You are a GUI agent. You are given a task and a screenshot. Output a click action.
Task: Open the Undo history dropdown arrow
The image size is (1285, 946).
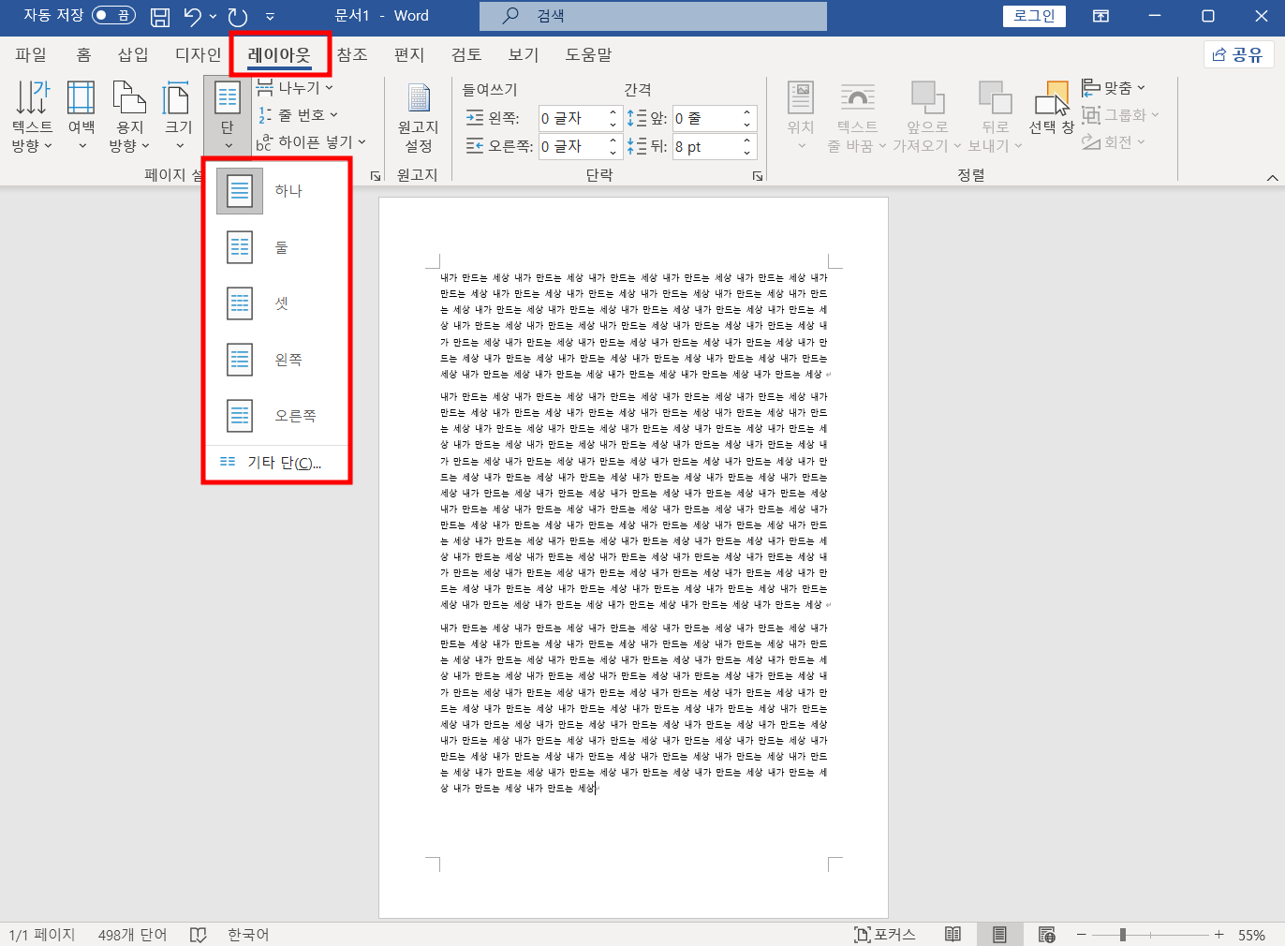[x=214, y=16]
